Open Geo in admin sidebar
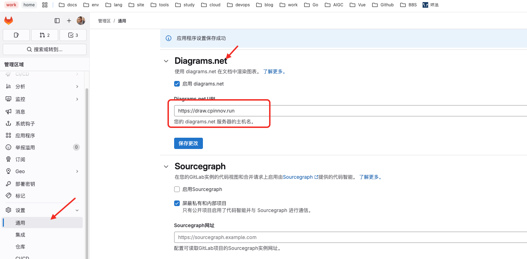Screen dimensions: 527x259 (42, 171)
